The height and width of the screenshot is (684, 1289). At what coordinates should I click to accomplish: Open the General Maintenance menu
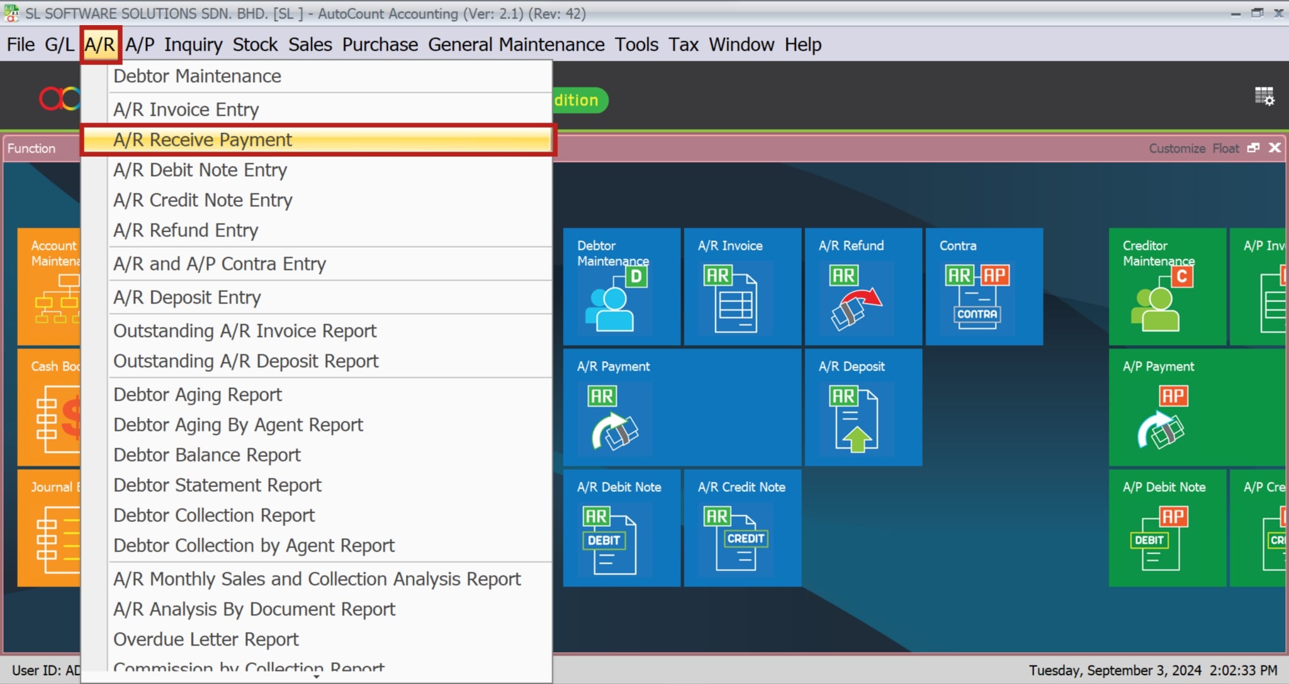click(516, 45)
